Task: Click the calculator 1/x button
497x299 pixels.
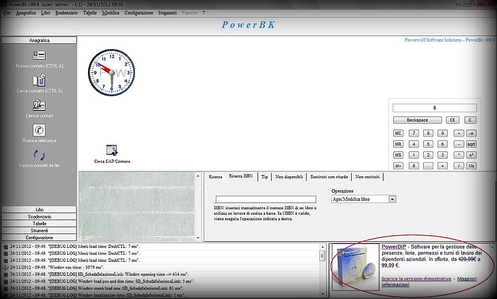Action: tap(471, 166)
